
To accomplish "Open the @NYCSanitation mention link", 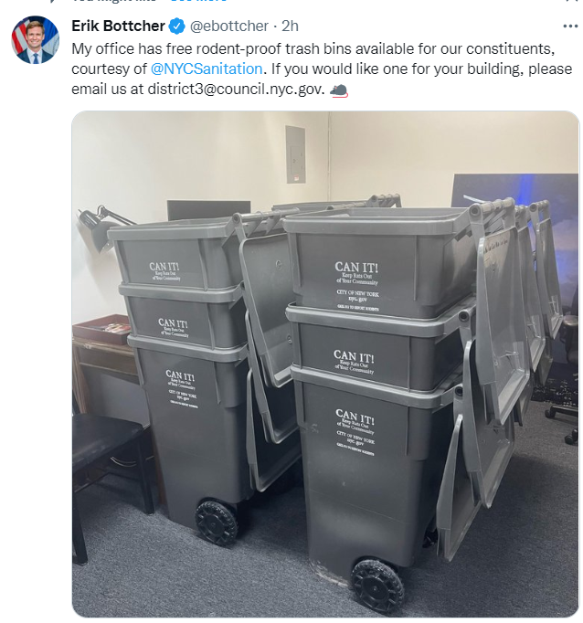I will point(207,69).
